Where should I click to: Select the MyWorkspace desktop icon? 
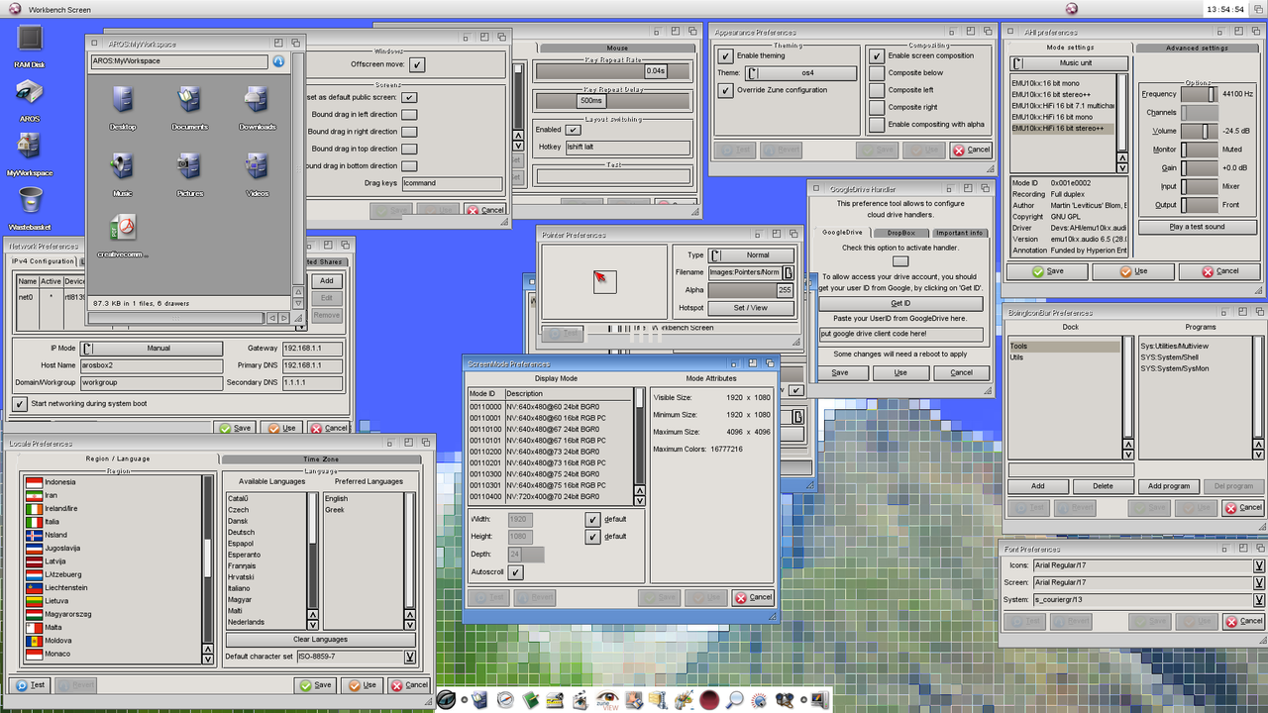tap(30, 147)
